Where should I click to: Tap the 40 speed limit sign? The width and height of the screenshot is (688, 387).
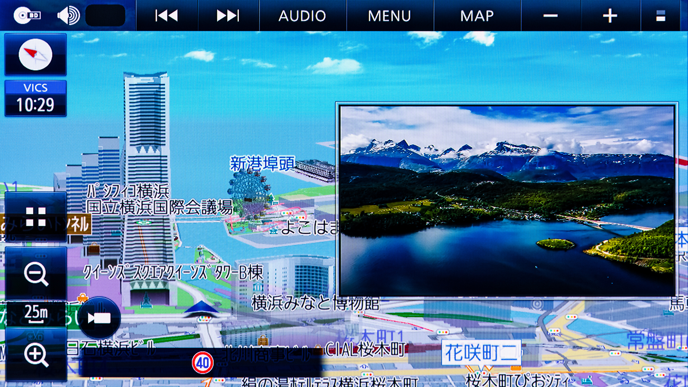tap(202, 363)
